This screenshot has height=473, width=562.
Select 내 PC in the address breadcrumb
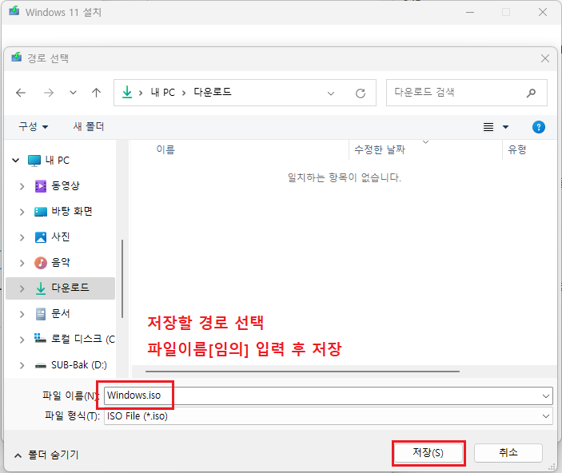[x=163, y=93]
